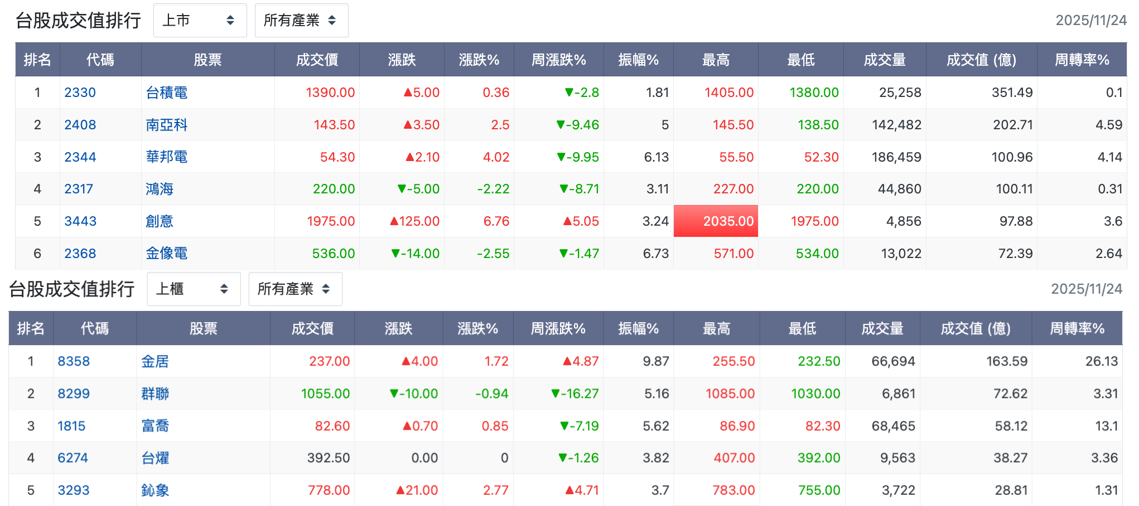Open 所有產業 dropdown in the top table
This screenshot has height=506, width=1139.
point(301,21)
